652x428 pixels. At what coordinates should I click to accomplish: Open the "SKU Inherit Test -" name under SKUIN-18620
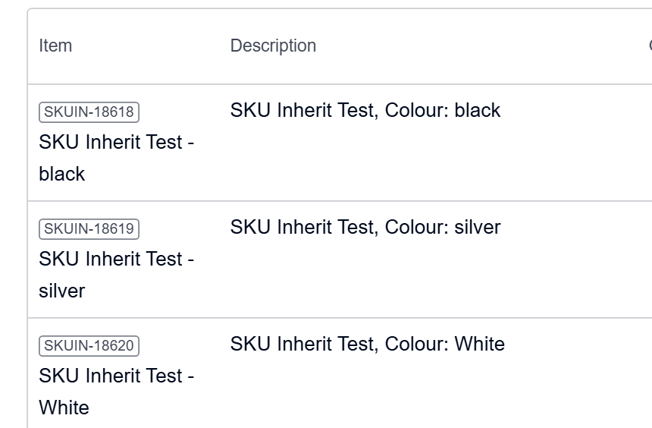coord(116,376)
